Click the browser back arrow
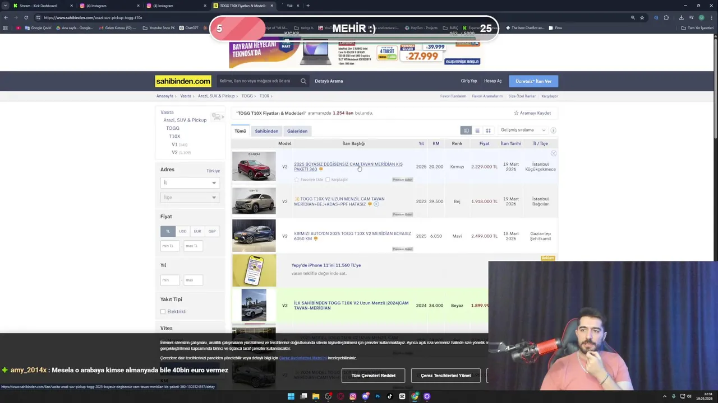 pyautogui.click(x=6, y=17)
